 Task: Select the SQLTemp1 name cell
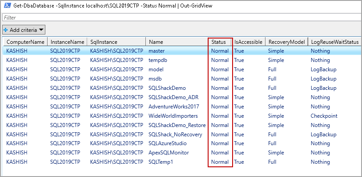pyautogui.click(x=161, y=162)
